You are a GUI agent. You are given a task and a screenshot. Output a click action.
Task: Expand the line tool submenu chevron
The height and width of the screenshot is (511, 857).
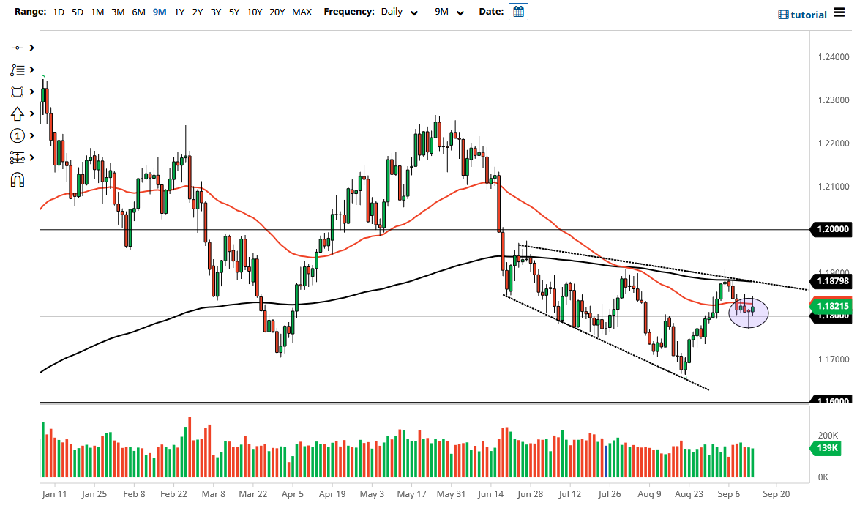click(31, 48)
